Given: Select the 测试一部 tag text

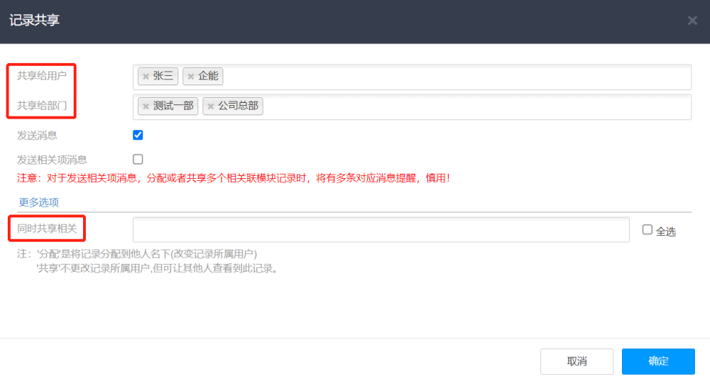Looking at the screenshot, I should 173,106.
